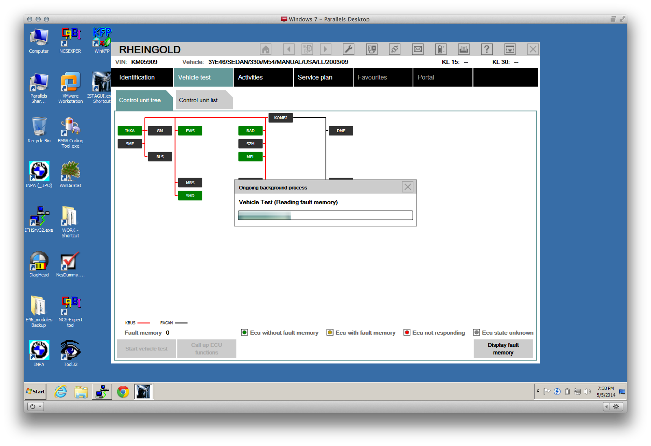
Task: Open INPA (_.IPO) desktop shortcut
Action: (x=39, y=175)
